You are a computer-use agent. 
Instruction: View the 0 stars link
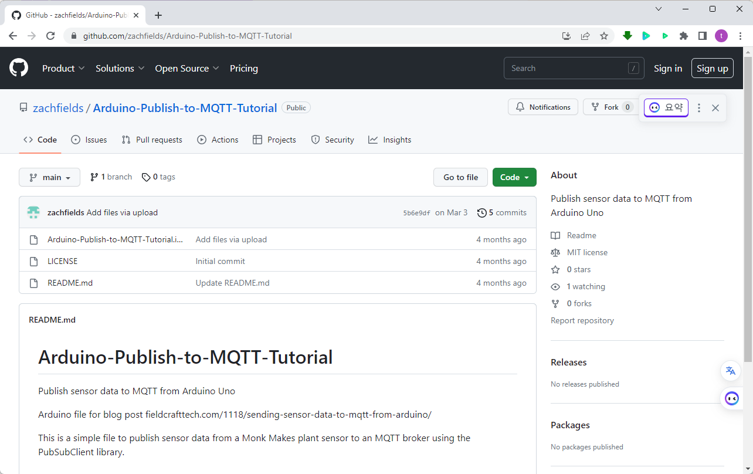[x=571, y=269]
